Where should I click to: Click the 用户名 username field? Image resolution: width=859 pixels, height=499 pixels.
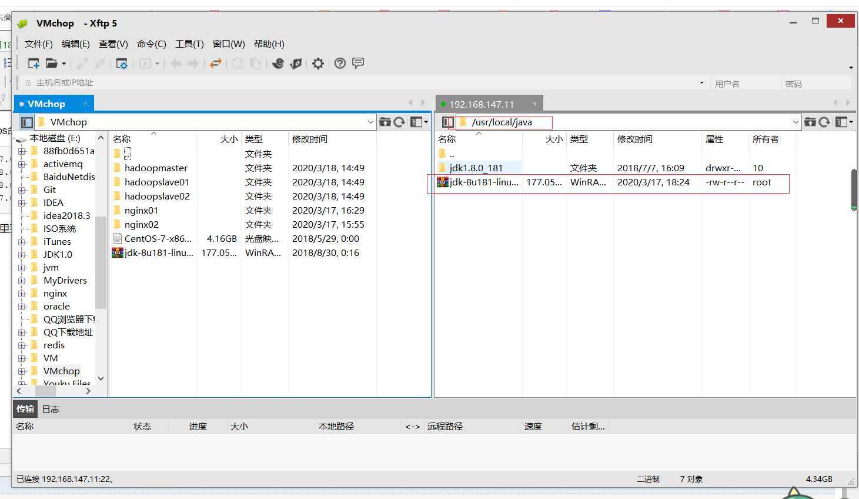point(746,84)
